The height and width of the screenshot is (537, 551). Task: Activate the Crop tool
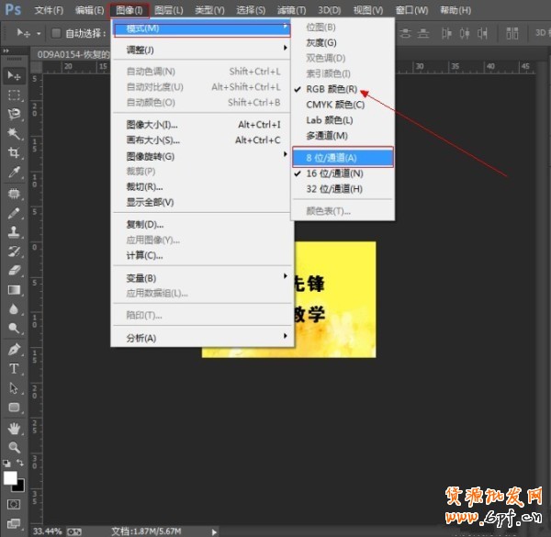(15, 152)
